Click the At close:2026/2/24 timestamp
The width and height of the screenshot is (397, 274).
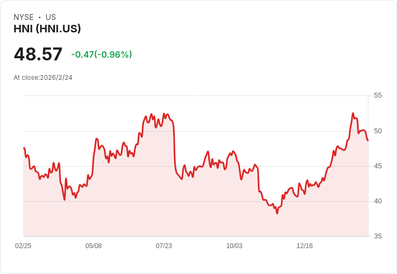43,78
